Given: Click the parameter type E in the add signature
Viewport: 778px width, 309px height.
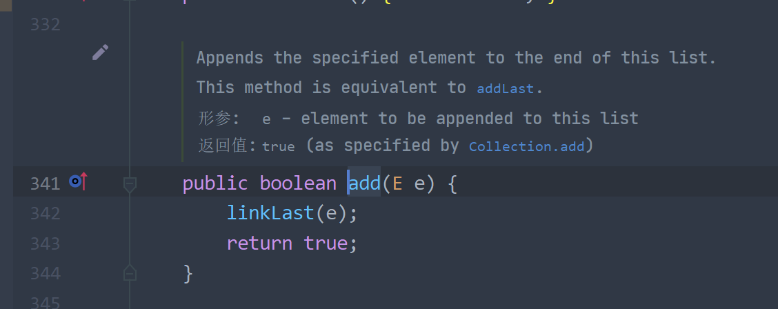Looking at the screenshot, I should point(397,184).
